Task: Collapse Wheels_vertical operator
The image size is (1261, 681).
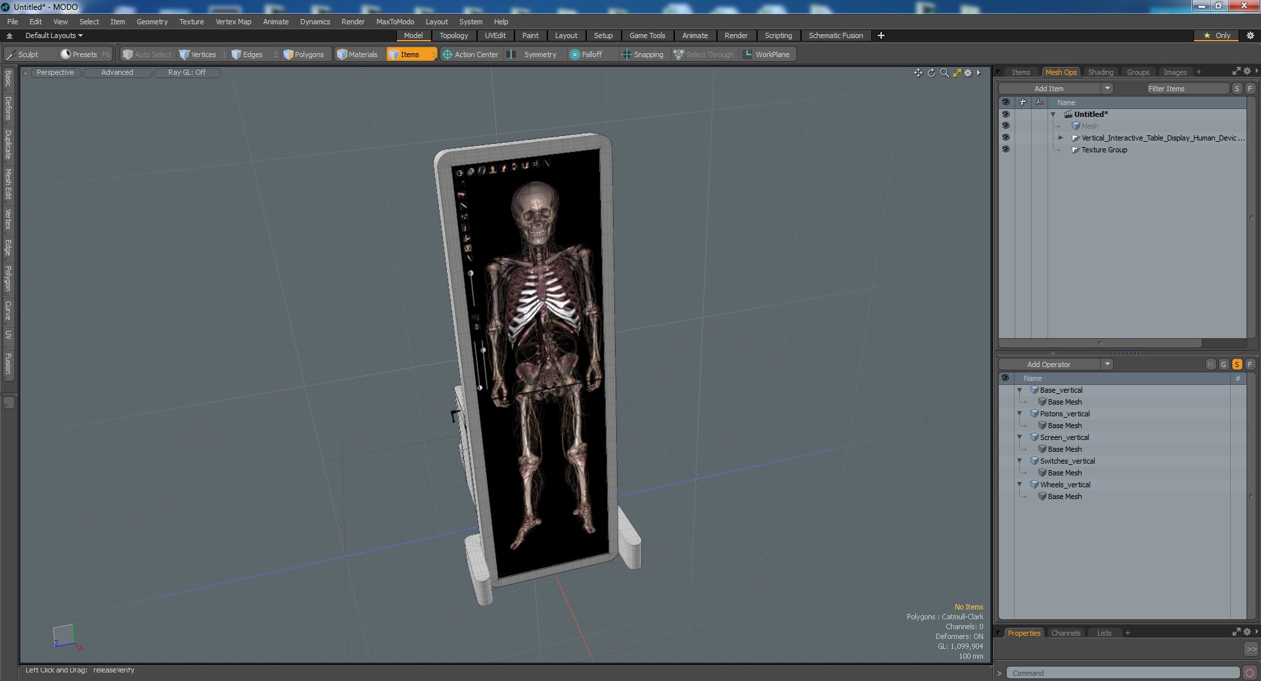Action: (1020, 485)
